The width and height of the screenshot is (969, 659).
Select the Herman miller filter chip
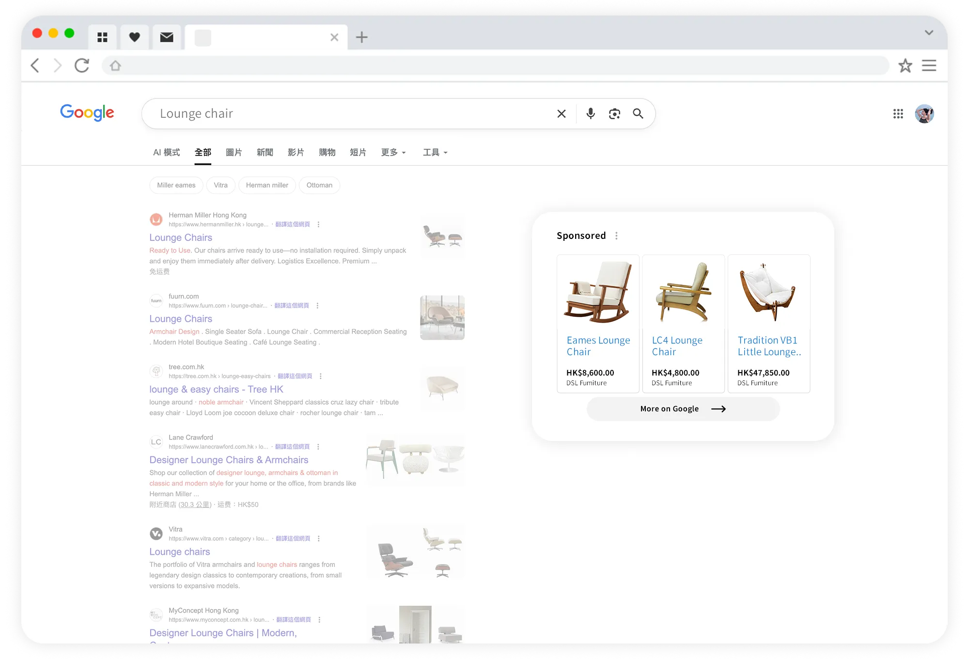(267, 185)
